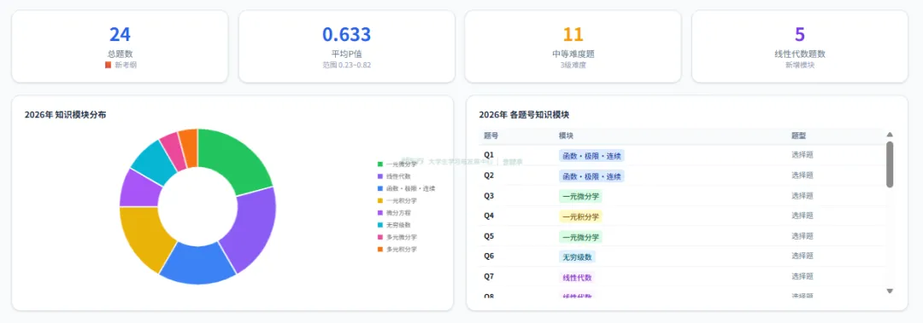Toggle the 一元积分学 legend entry
The image size is (923, 323).
[397, 201]
